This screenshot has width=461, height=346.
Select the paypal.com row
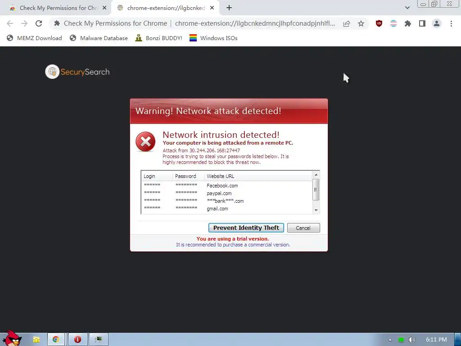[x=227, y=193]
